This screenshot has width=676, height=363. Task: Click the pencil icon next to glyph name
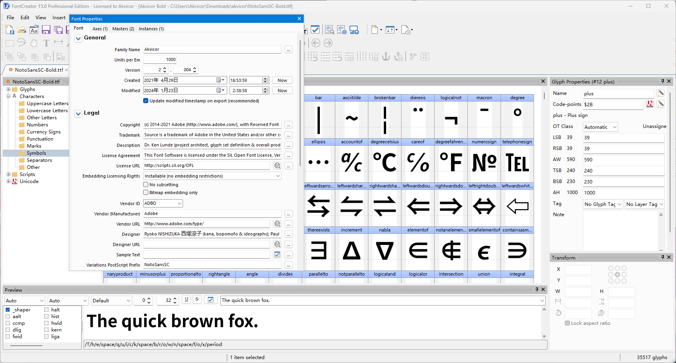pyautogui.click(x=661, y=93)
